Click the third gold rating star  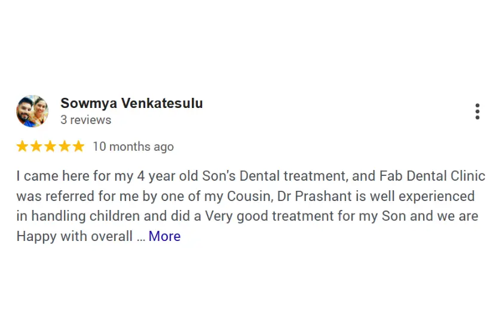click(x=50, y=147)
